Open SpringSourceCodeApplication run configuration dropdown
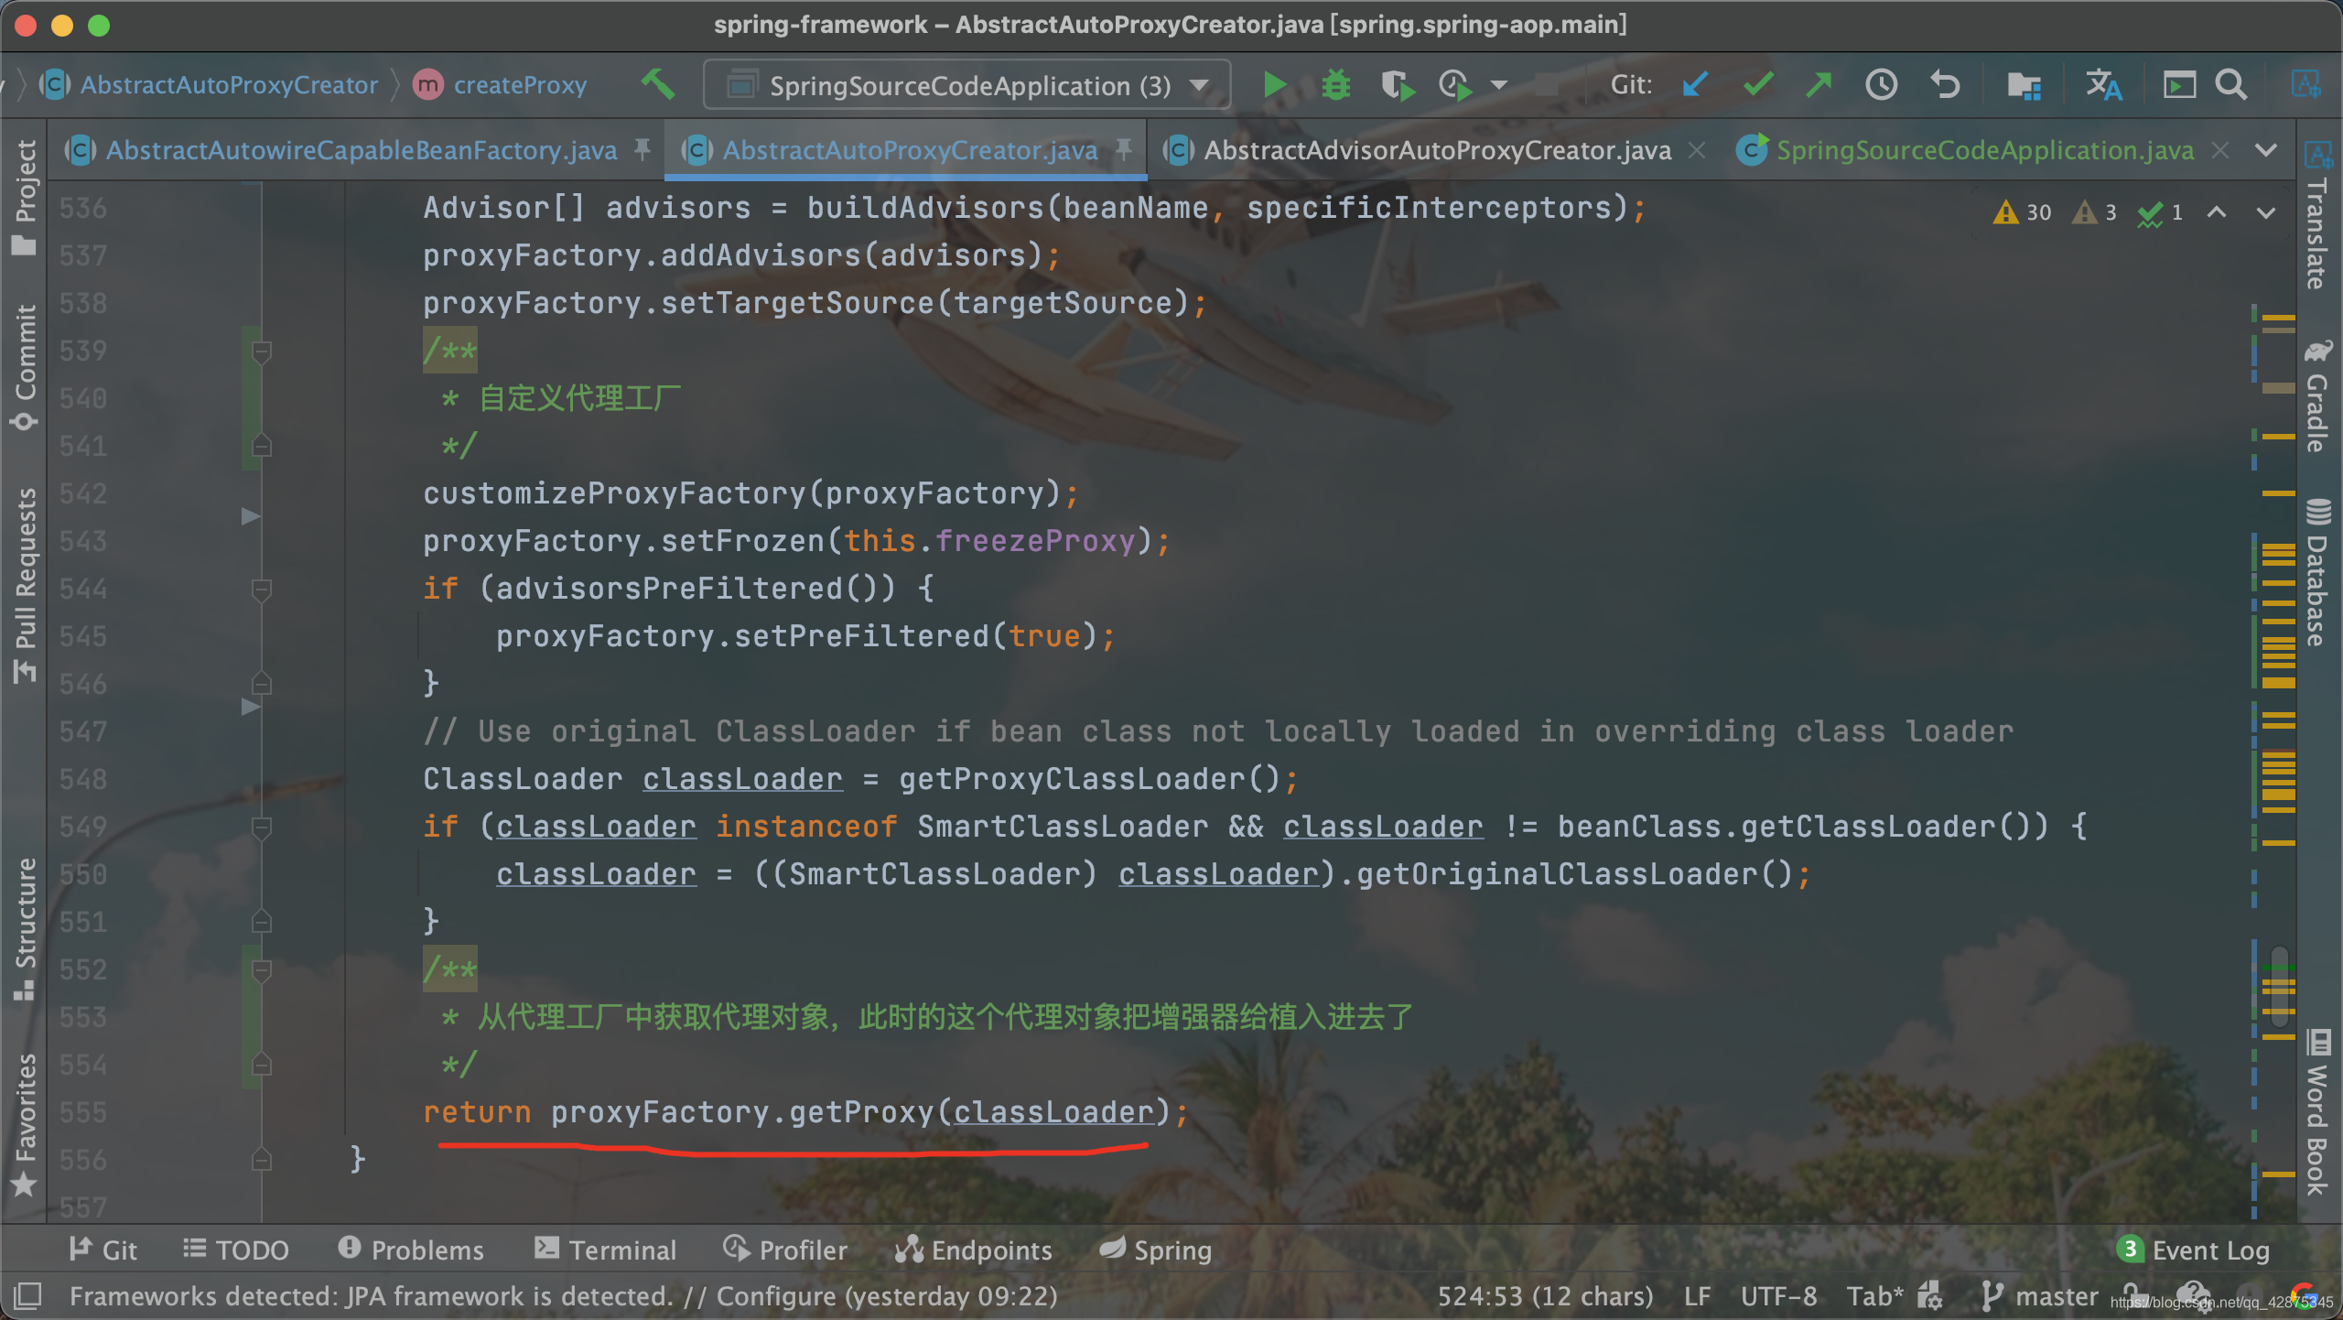 coord(966,85)
